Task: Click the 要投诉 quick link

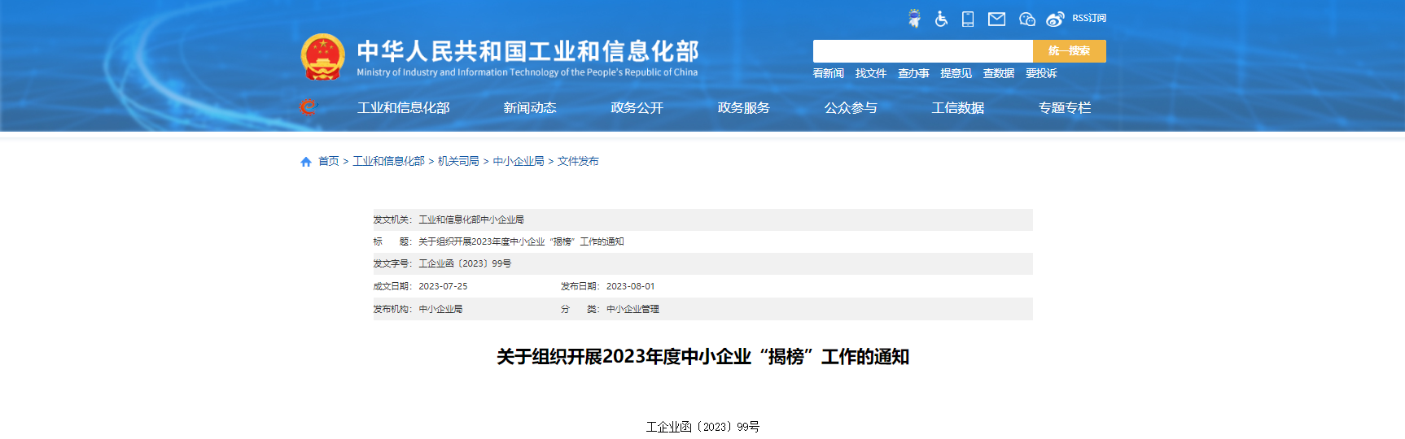Action: point(1041,73)
